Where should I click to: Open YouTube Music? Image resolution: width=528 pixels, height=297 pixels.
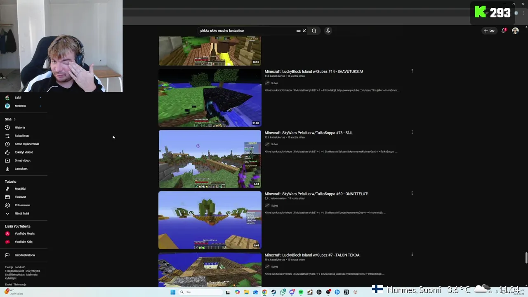(x=24, y=233)
